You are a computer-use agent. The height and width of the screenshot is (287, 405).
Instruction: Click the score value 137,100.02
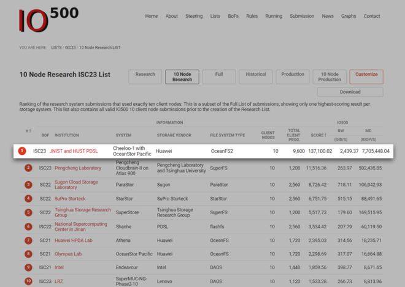click(320, 151)
